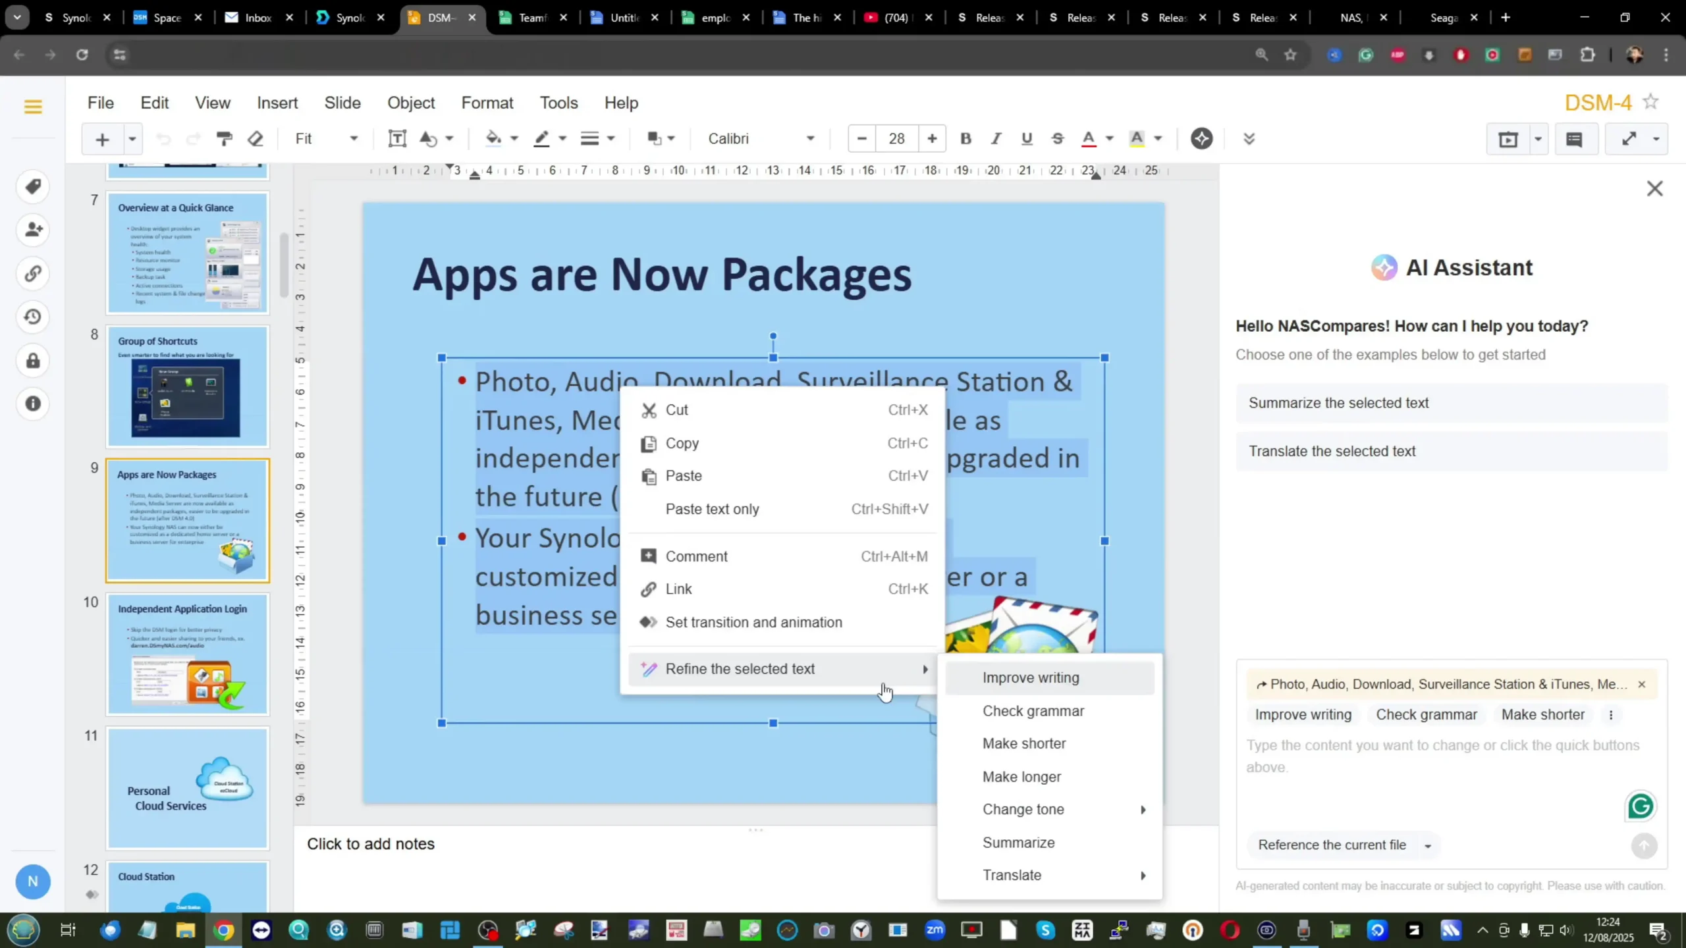Screen dimensions: 1686x948
Task: Click Summarize the selected text suggestion
Action: pyautogui.click(x=1452, y=403)
